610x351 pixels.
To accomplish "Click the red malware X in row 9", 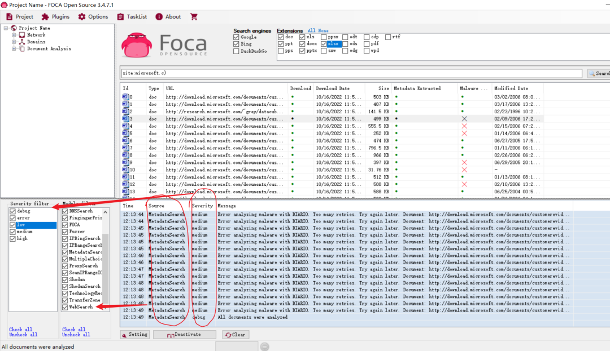I will point(464,162).
